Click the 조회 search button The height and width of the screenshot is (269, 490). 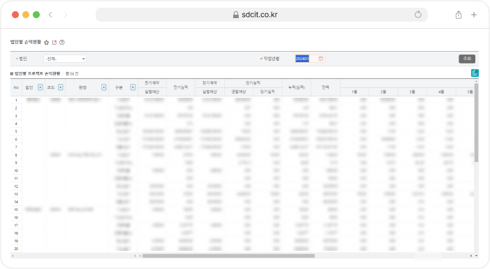point(467,59)
